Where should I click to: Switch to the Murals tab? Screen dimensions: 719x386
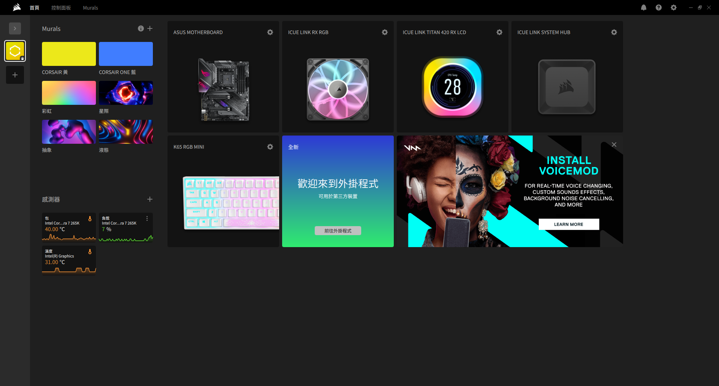[90, 7]
